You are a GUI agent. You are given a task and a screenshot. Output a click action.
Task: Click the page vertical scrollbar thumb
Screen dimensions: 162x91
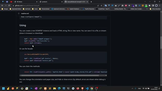[x=161, y=42]
